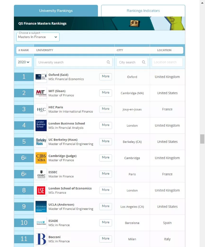
Task: Click the scroll up arrow
Action: 202,3
